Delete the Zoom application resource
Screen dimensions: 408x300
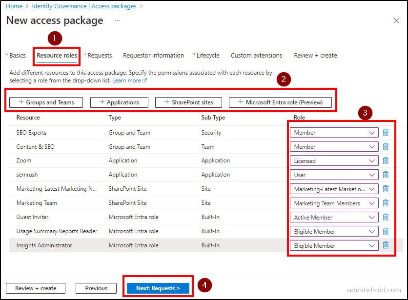coord(386,160)
